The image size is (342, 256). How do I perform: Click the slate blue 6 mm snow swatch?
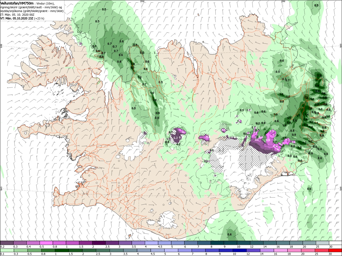point(191,243)
